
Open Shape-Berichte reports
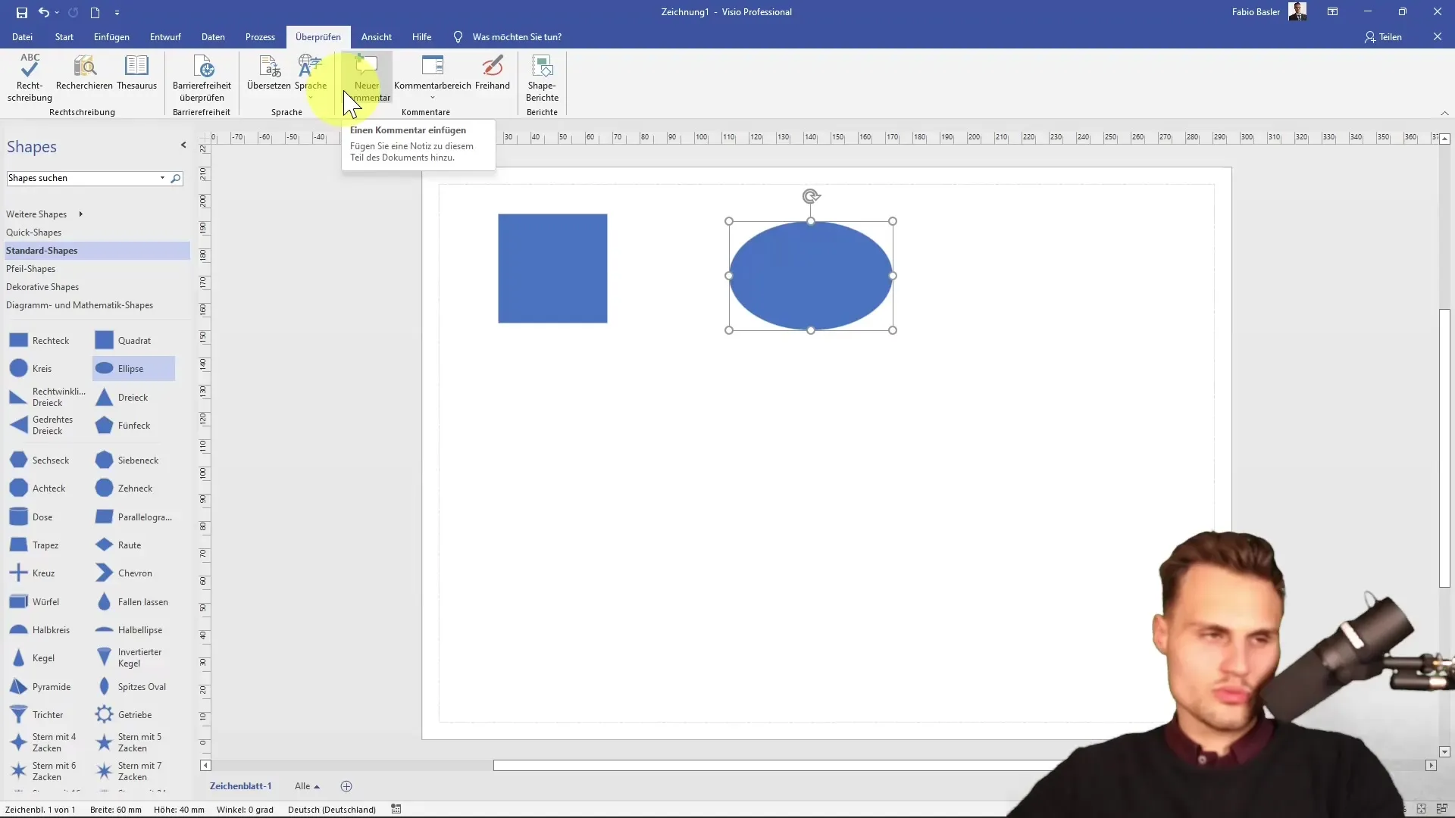[x=542, y=78]
